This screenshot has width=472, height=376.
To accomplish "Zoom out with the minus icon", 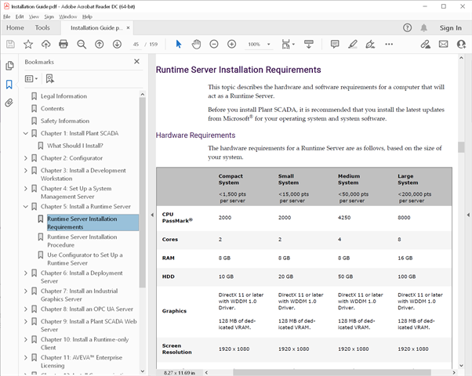I will pos(214,44).
